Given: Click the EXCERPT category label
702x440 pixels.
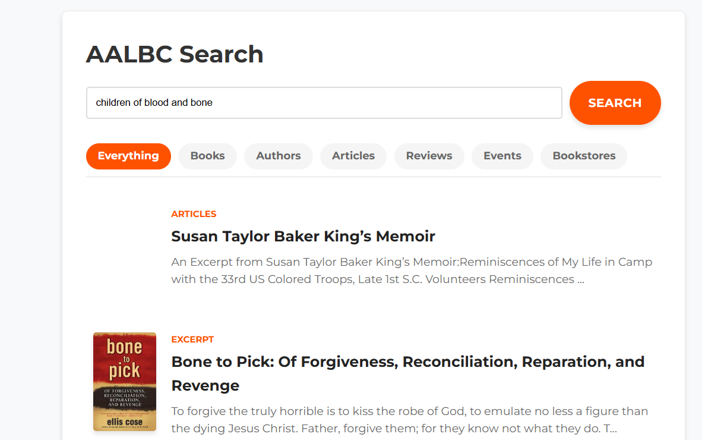Looking at the screenshot, I should (192, 340).
